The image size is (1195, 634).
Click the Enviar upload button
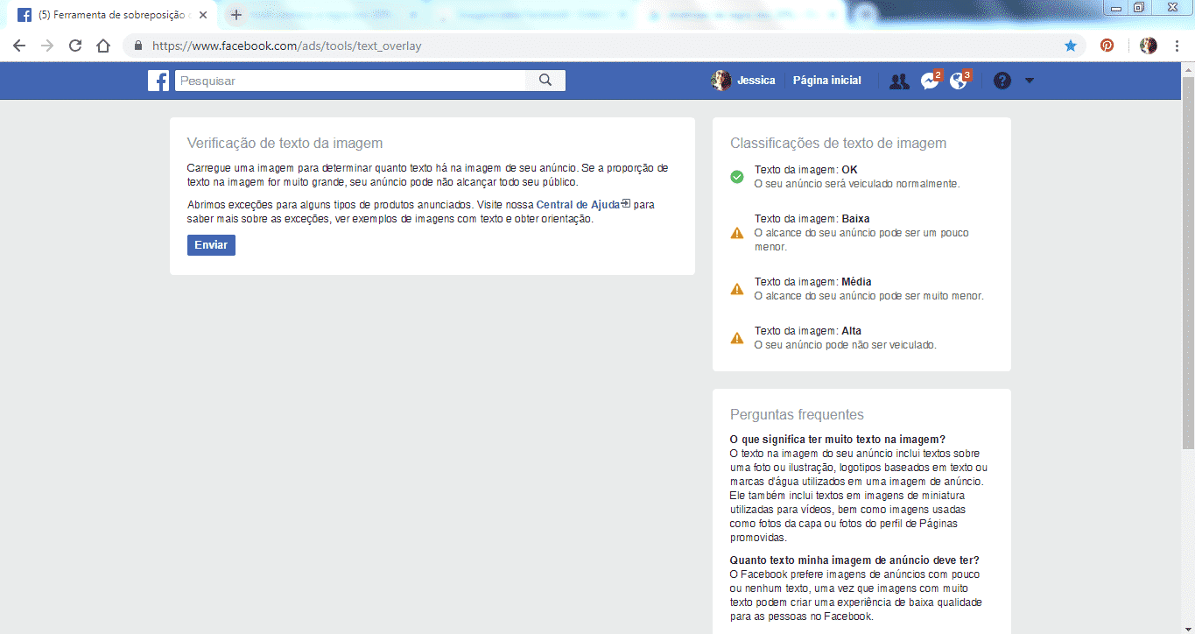click(x=211, y=245)
